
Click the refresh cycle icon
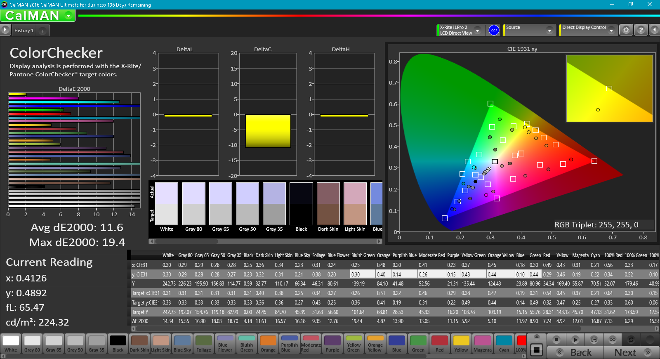(x=631, y=340)
